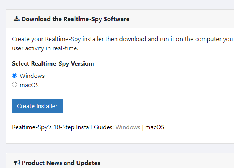Viewport: 234px width, 168px height.
Task: Click the Select Realtime-Spy Version label
Action: pyautogui.click(x=53, y=64)
